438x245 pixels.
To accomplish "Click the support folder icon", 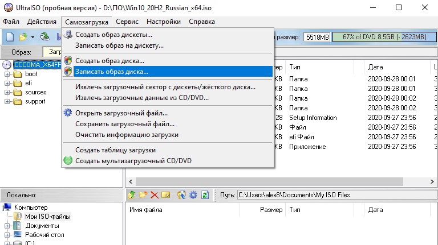I will (18, 102).
